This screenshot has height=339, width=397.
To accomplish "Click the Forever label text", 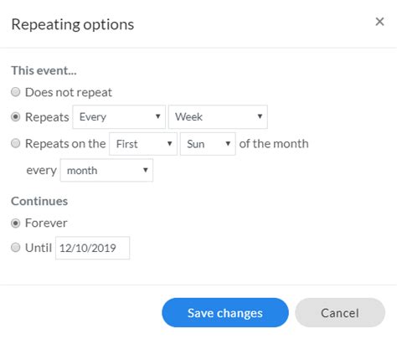I will (x=46, y=223).
